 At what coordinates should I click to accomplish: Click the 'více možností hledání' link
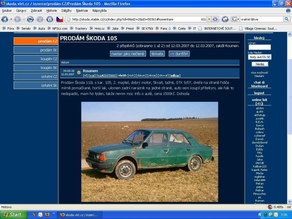coord(260,74)
